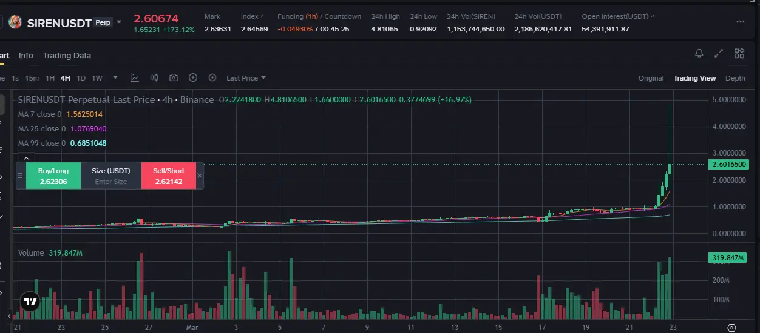Image resolution: width=760 pixels, height=333 pixels.
Task: Switch to Original chart view
Action: coord(651,78)
